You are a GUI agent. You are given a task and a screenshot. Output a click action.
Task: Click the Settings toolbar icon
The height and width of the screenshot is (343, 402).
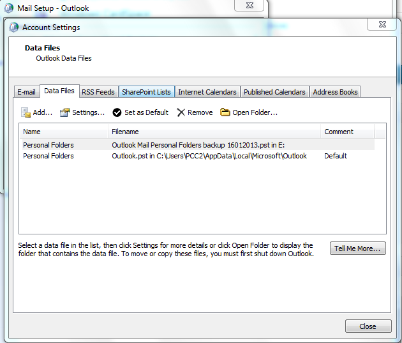coord(65,112)
